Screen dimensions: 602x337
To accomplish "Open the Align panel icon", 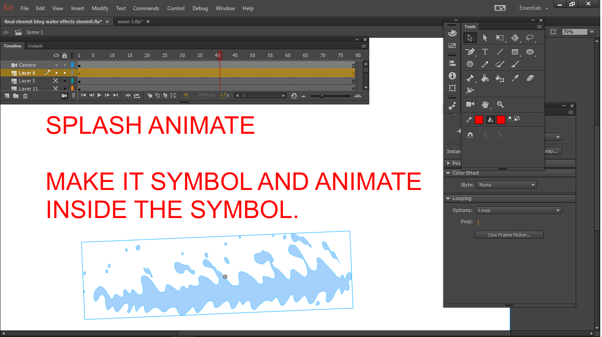I will coord(452,64).
